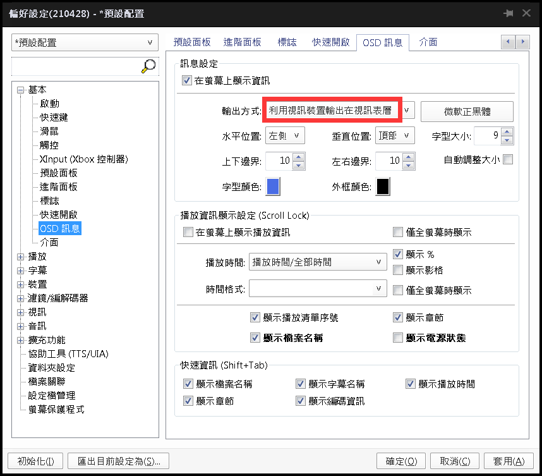The height and width of the screenshot is (476, 542).
Task: Switch to the 進階面板 tab
Action: pos(242,42)
